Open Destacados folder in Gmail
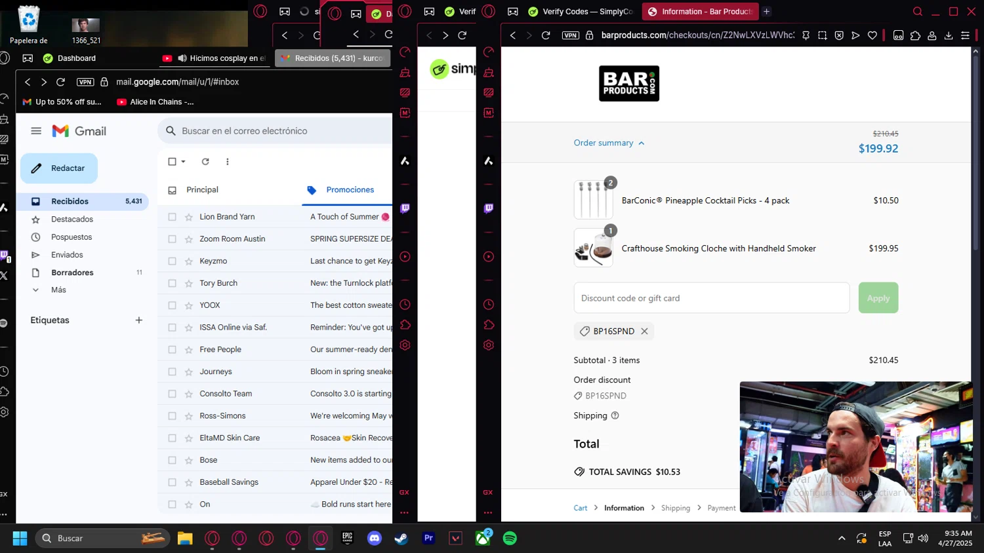 [72, 219]
